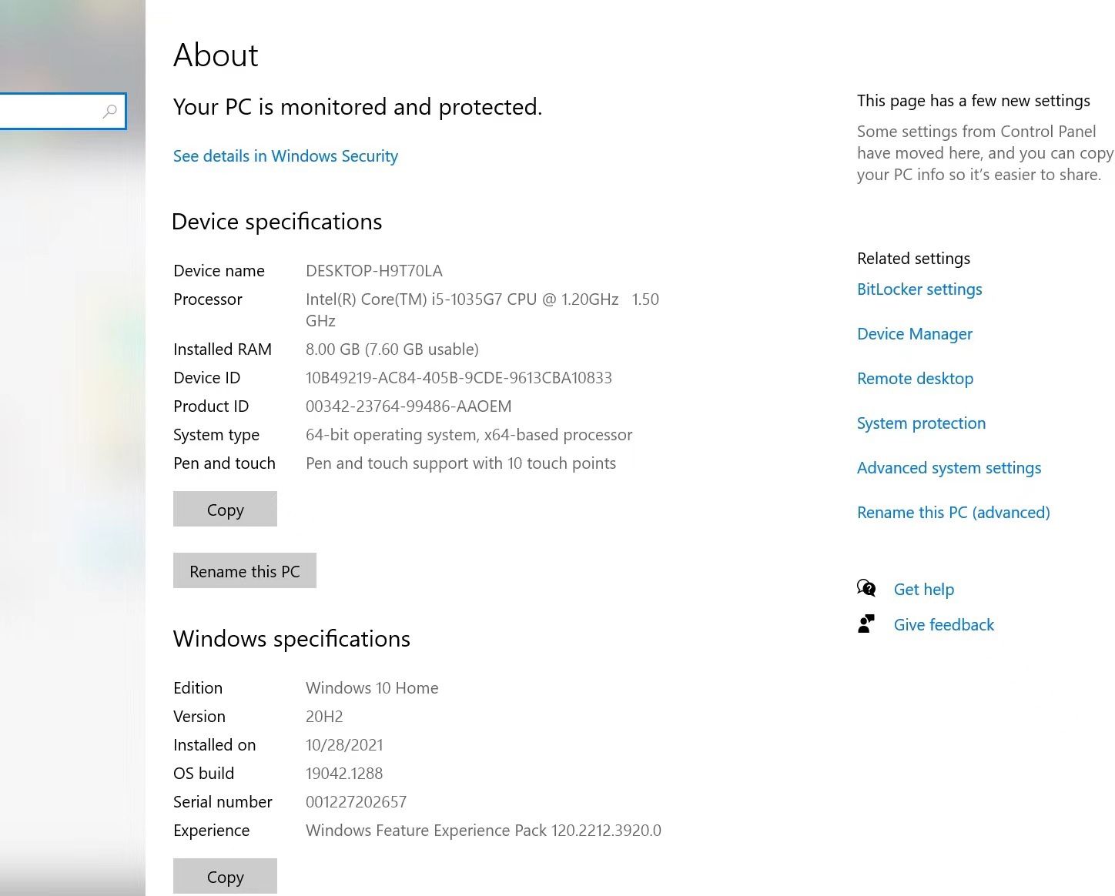
Task: Click Give feedback
Action: [944, 624]
